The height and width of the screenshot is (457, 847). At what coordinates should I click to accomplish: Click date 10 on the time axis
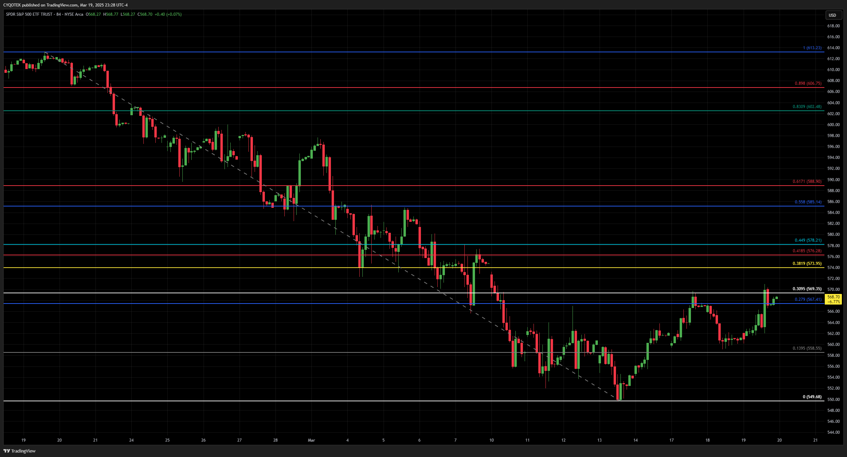click(x=491, y=440)
